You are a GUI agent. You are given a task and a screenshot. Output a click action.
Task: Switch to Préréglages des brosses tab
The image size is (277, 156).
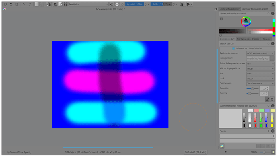click(248, 39)
